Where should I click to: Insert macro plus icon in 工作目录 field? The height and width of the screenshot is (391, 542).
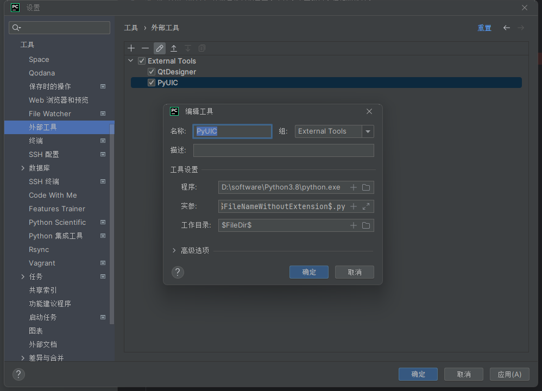353,225
